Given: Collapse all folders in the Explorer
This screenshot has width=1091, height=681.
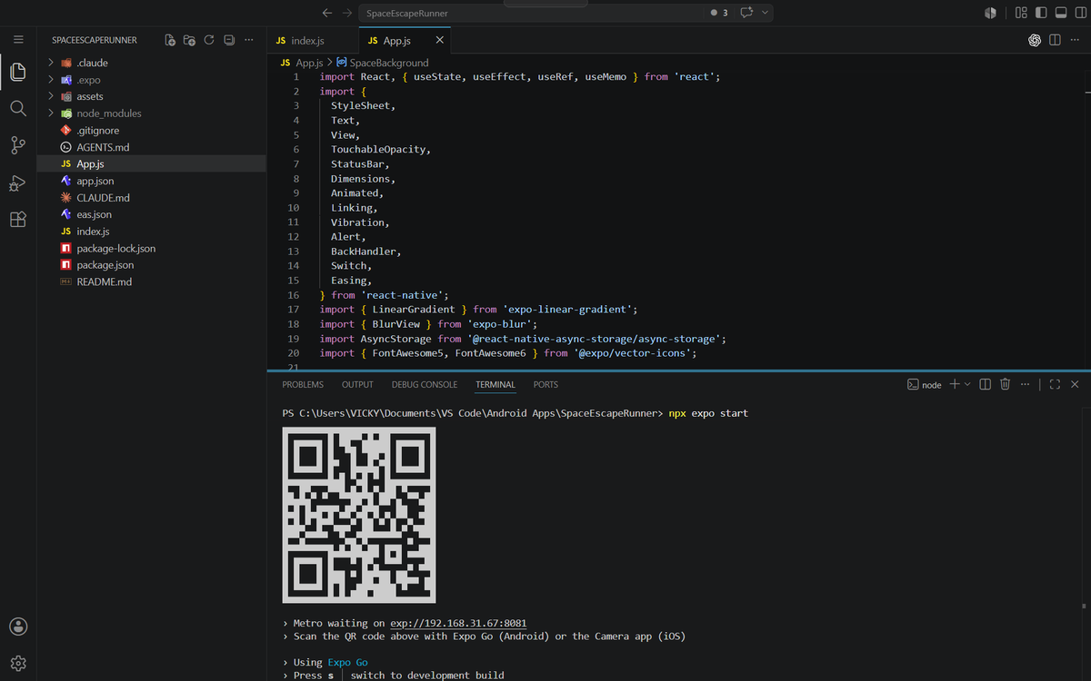Looking at the screenshot, I should (x=229, y=40).
